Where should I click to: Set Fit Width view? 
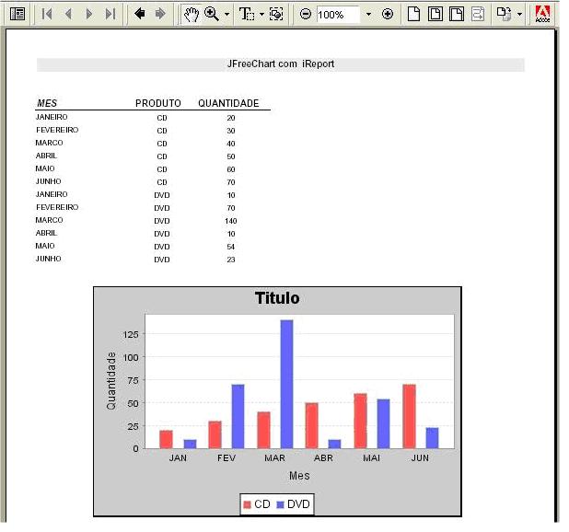[x=456, y=14]
